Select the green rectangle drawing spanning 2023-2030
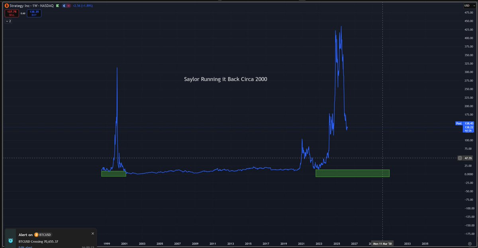Image resolution: width=478 pixels, height=248 pixels. (x=352, y=173)
